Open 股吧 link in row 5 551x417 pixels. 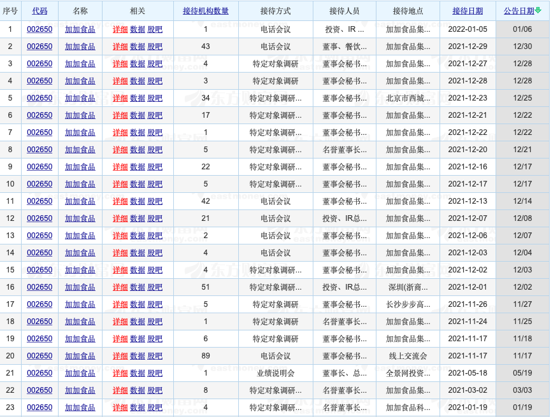[155, 98]
